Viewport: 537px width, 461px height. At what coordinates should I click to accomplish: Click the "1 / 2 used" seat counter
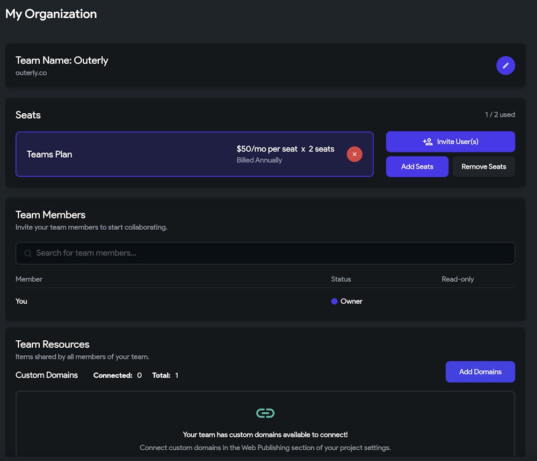click(499, 115)
